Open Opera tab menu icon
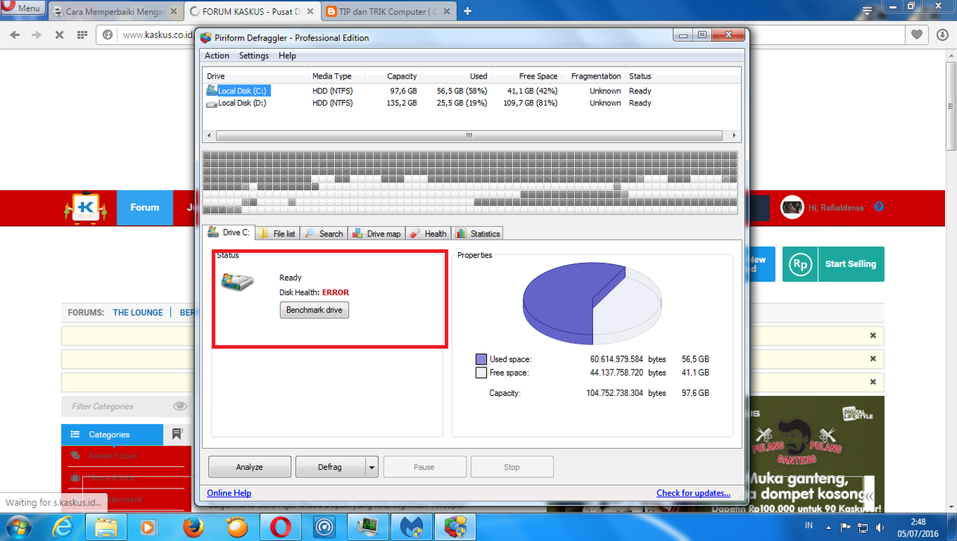The height and width of the screenshot is (541, 957). [x=867, y=11]
